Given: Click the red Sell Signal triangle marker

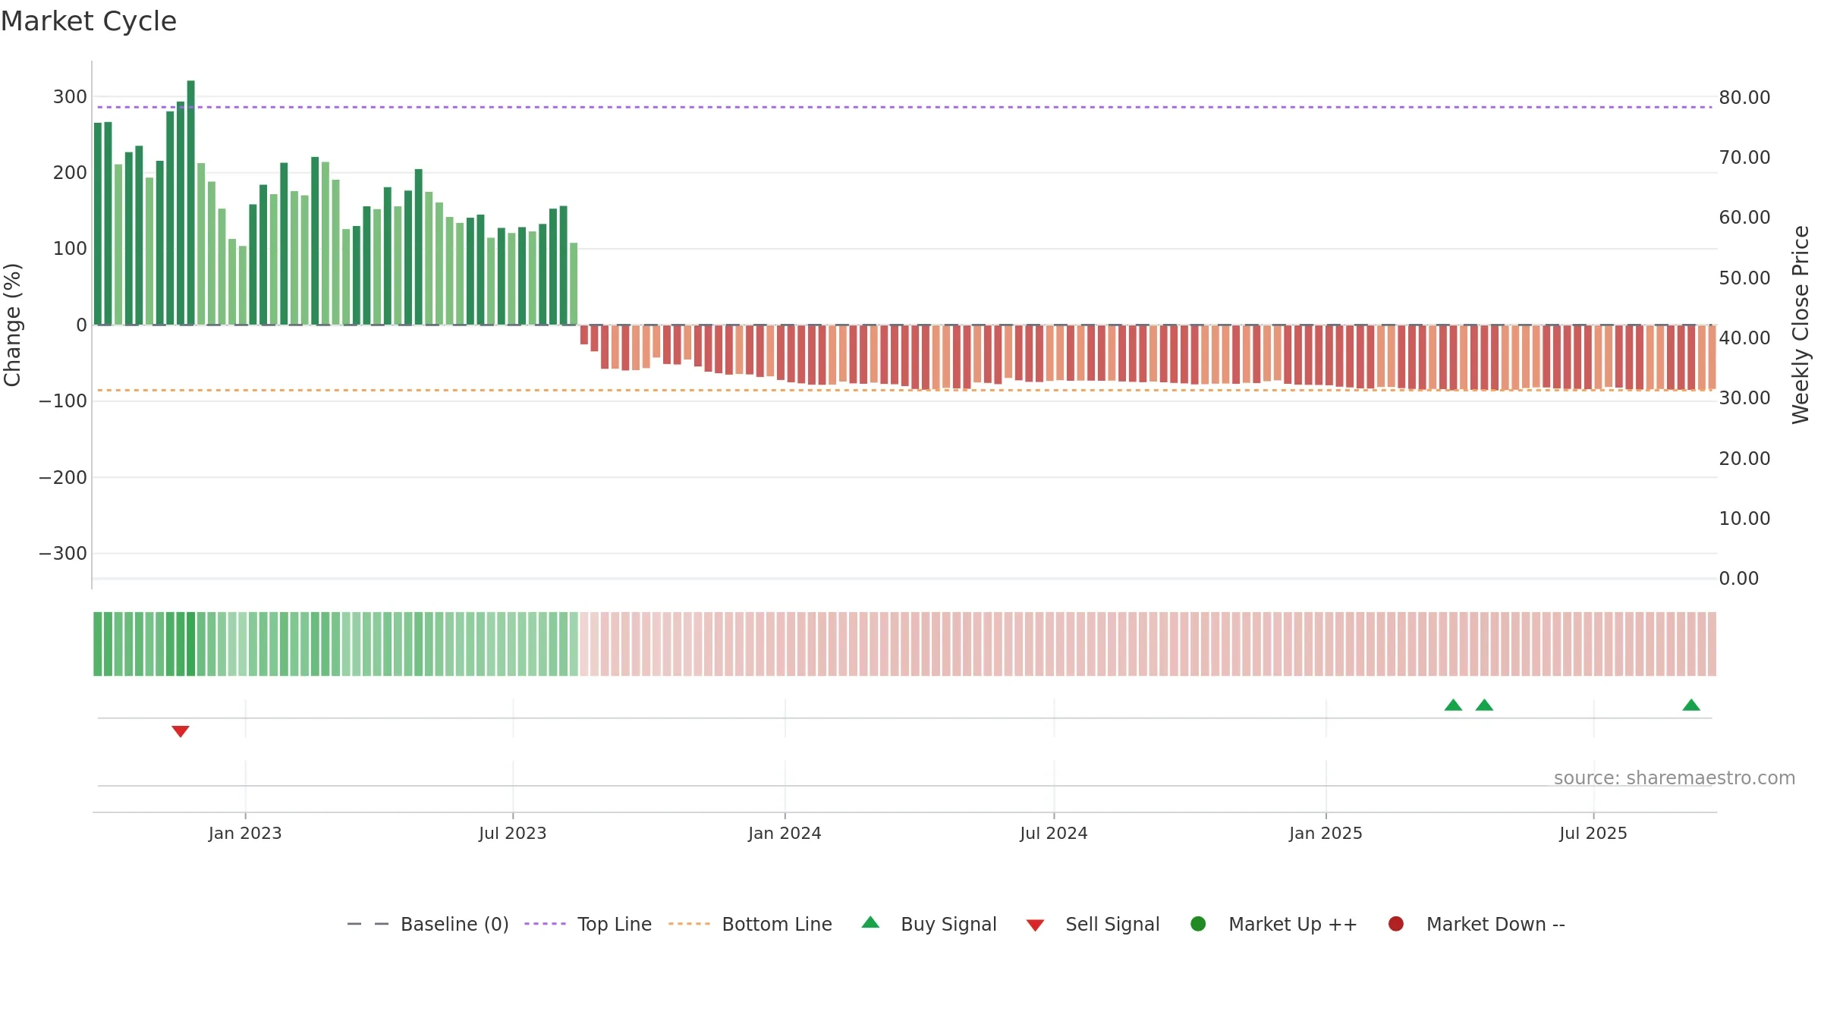Looking at the screenshot, I should pyautogui.click(x=180, y=731).
